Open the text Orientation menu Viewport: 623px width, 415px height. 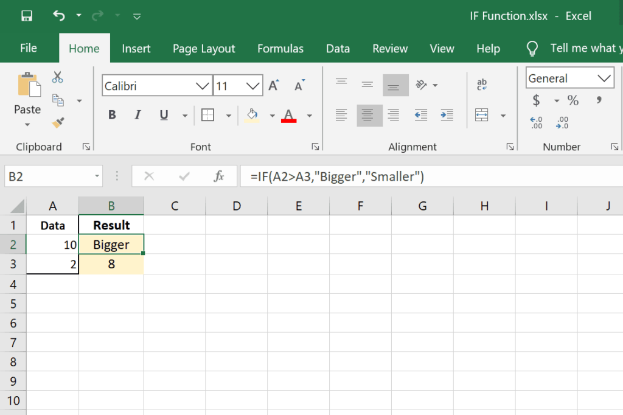(426, 85)
